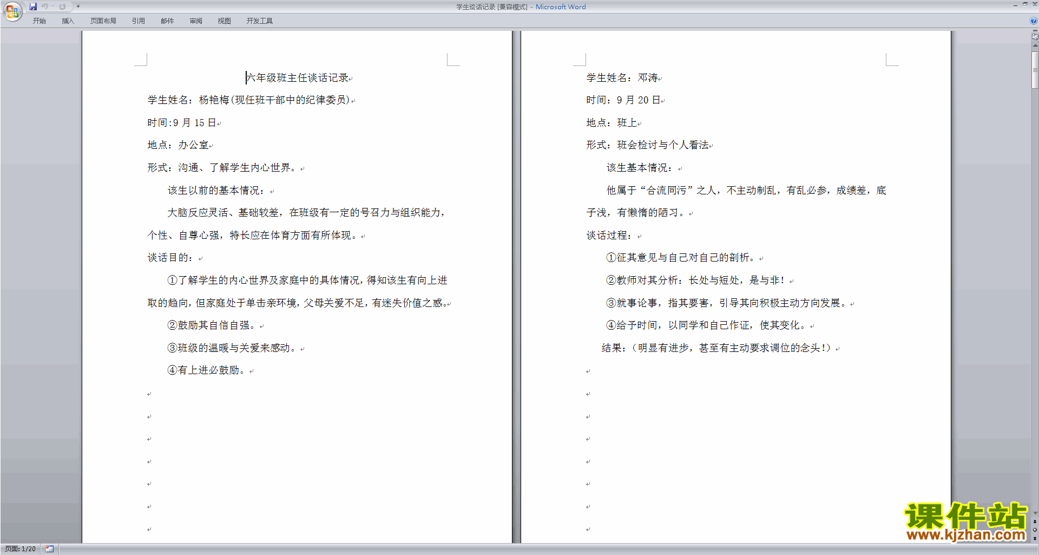Click the line starting 取的趋向,但家庭处于单击亲环境
Viewport: 1039px width, 555px height.
297,303
